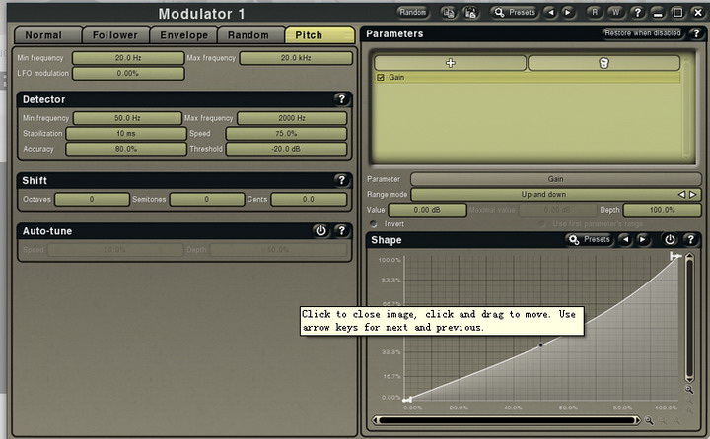Select the Pitch tab

(x=319, y=35)
